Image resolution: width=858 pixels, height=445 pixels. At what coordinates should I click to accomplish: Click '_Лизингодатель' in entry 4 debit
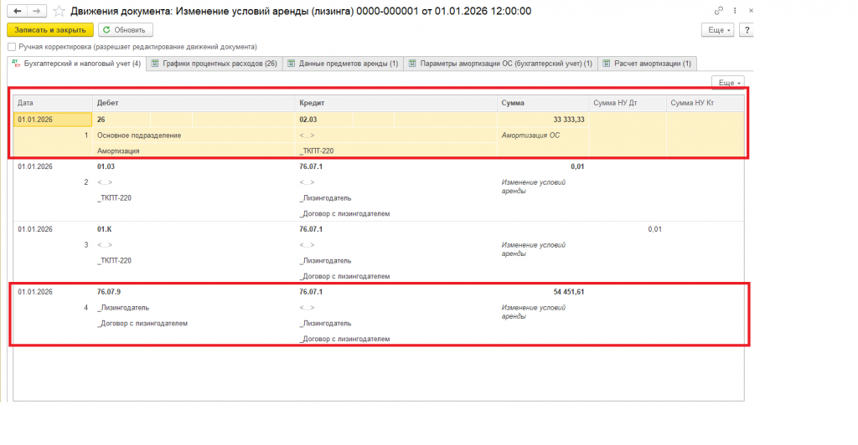(x=123, y=308)
